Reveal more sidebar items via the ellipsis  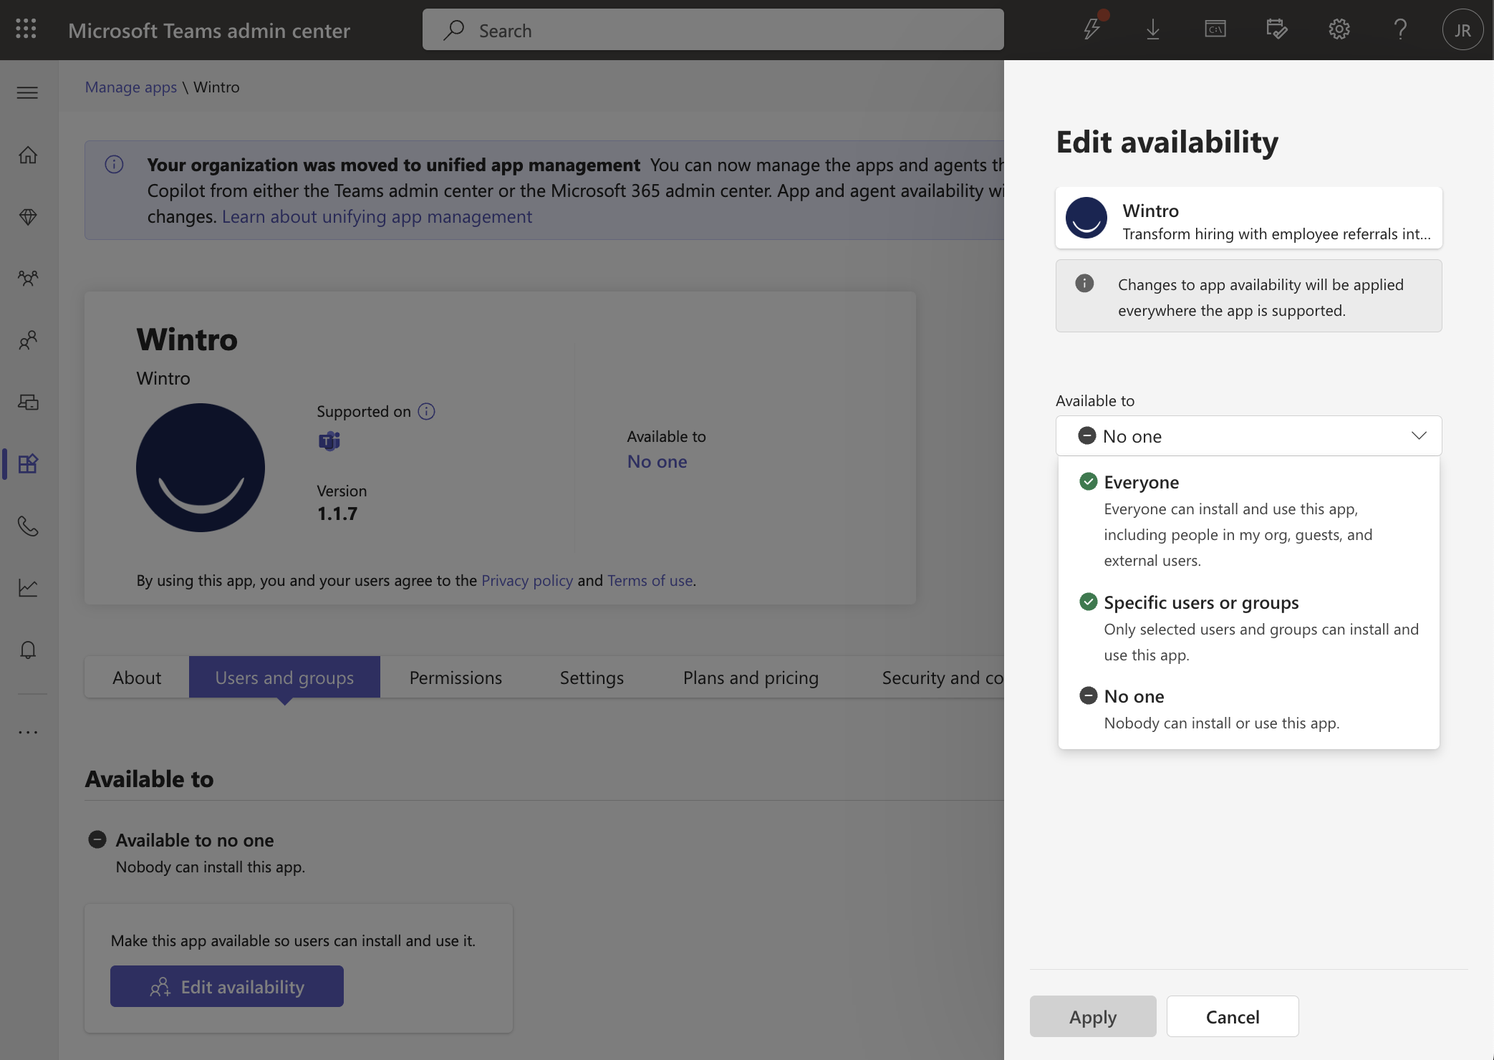pyautogui.click(x=29, y=731)
